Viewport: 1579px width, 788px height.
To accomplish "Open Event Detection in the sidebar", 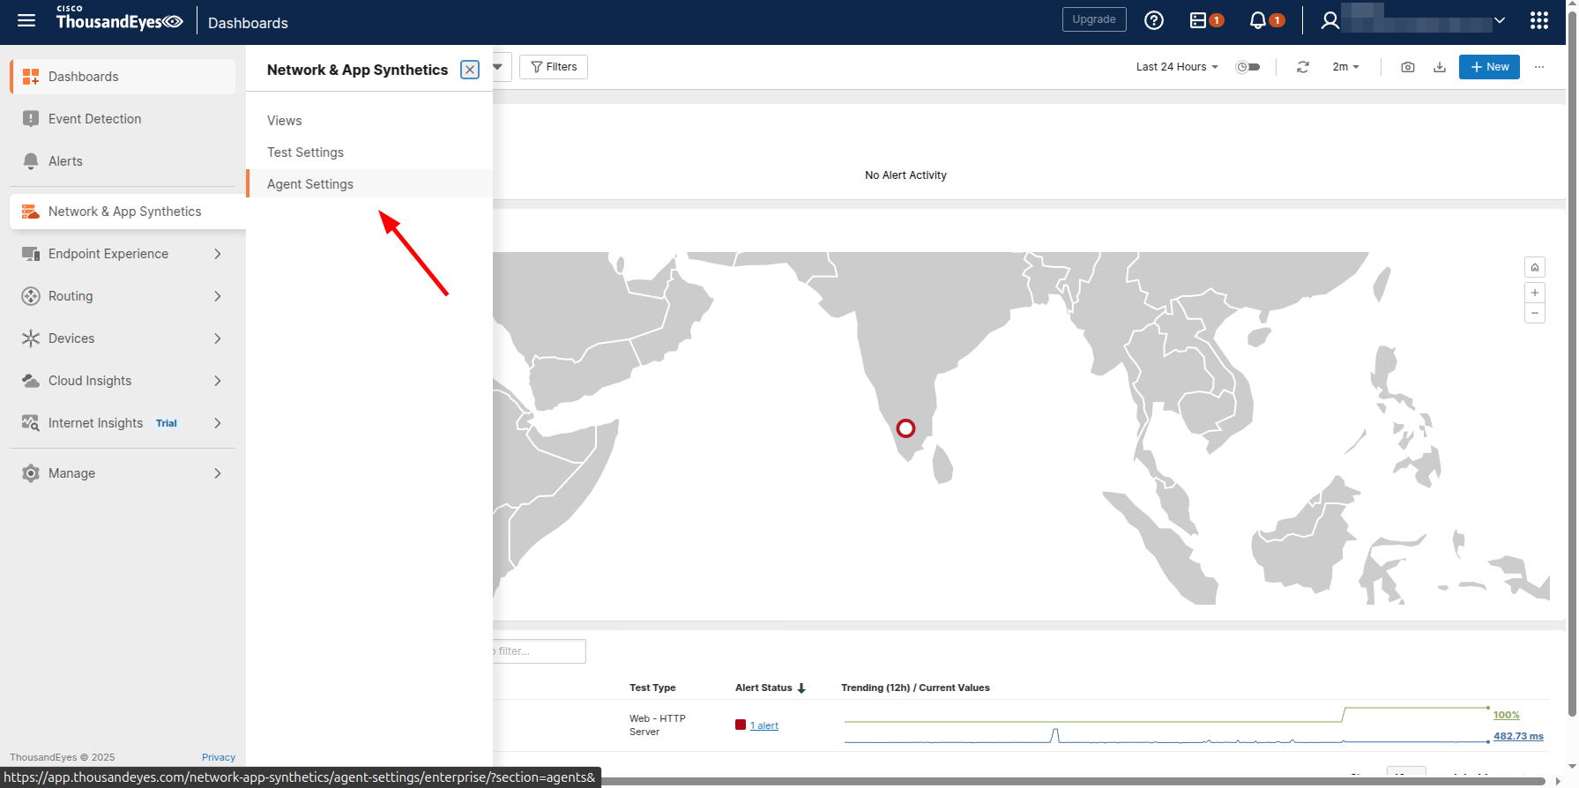I will (x=123, y=119).
